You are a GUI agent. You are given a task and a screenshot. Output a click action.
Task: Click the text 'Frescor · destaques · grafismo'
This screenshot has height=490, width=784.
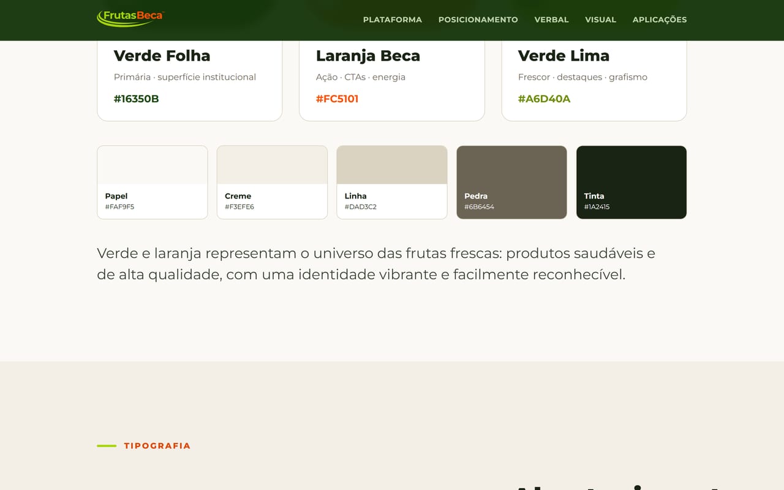coord(582,77)
